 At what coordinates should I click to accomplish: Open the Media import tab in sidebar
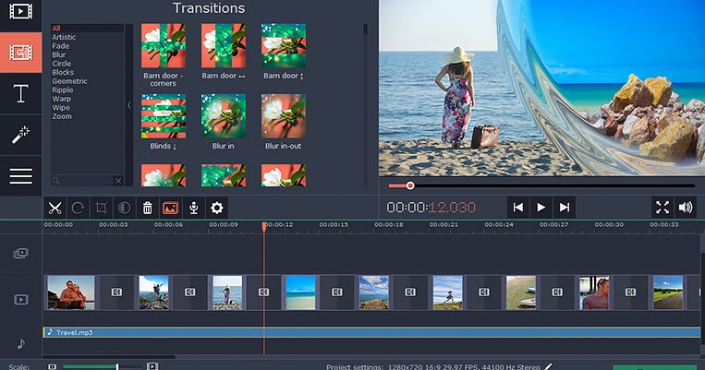(x=20, y=11)
